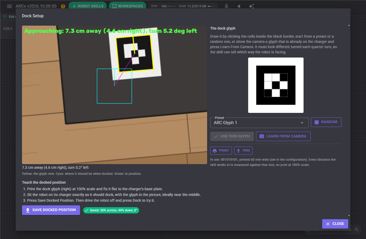Click the "EZB 0" label behind the dialog

point(8,29)
